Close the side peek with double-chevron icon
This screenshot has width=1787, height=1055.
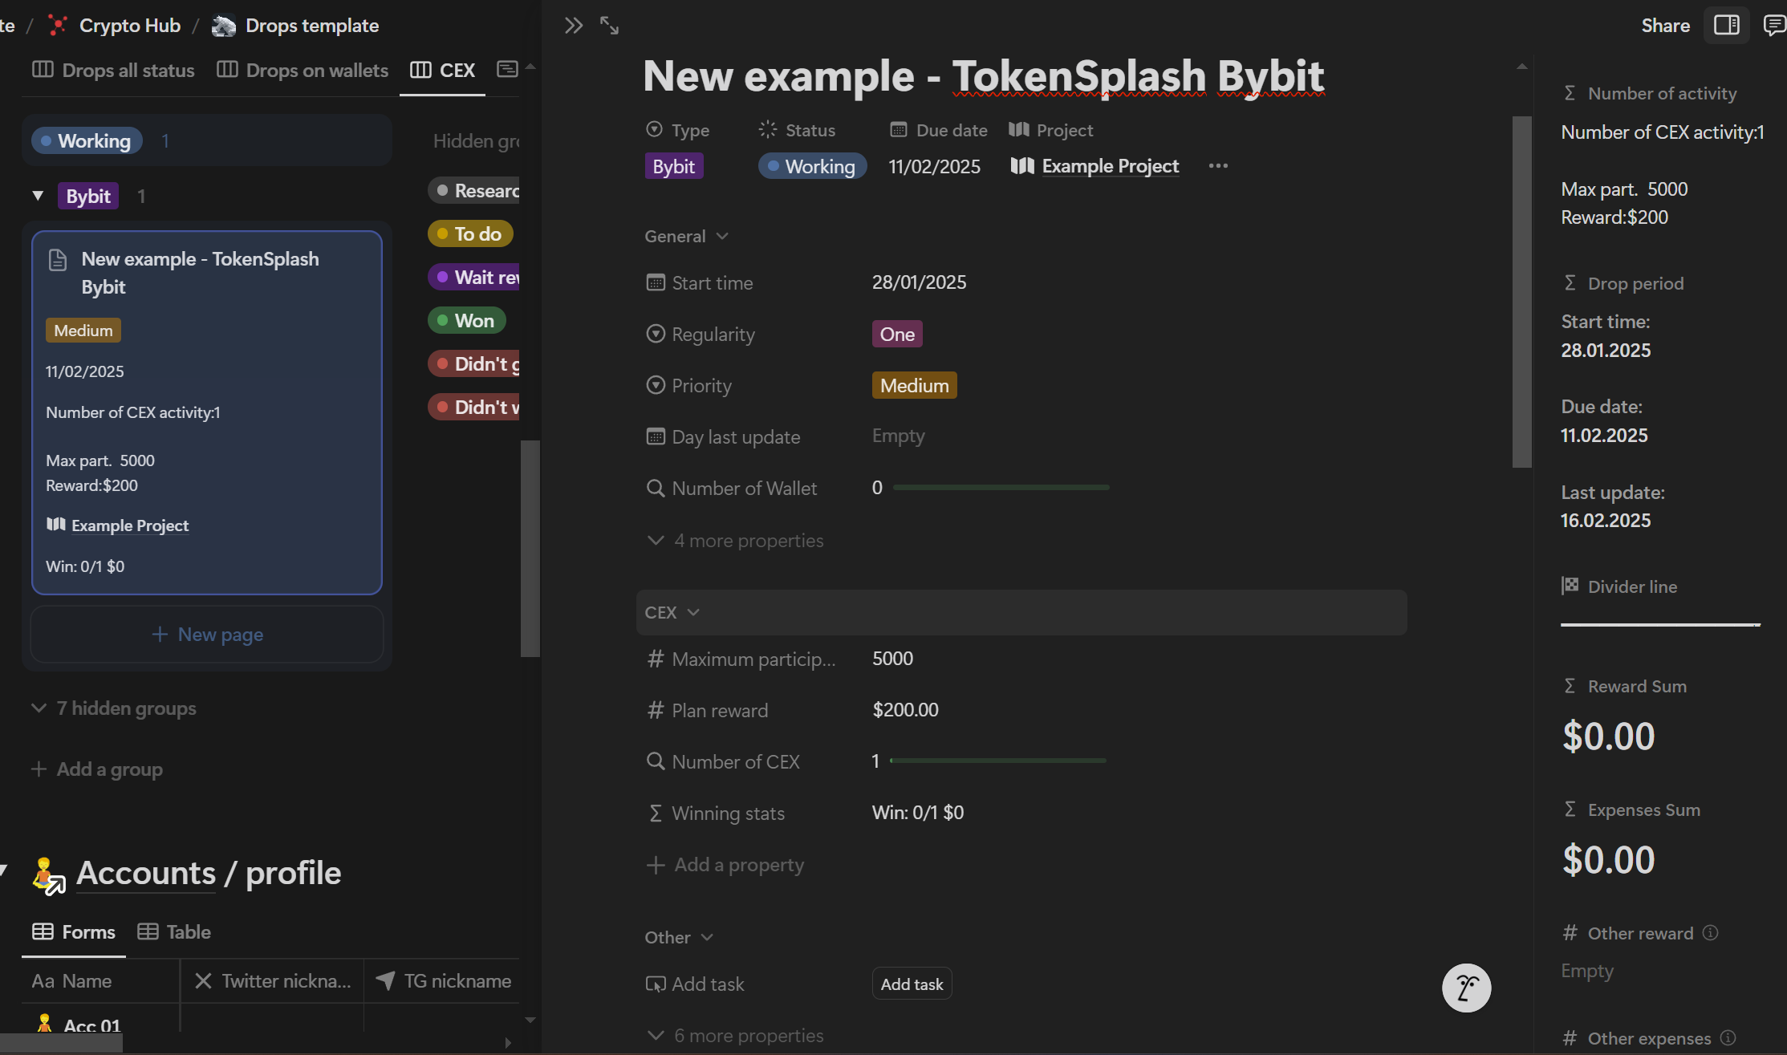(573, 26)
